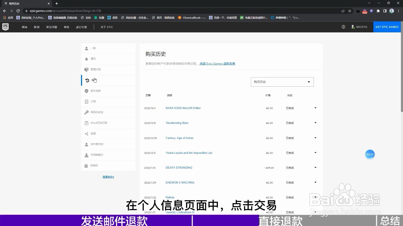Open the 商城 store menu

(x=24, y=27)
